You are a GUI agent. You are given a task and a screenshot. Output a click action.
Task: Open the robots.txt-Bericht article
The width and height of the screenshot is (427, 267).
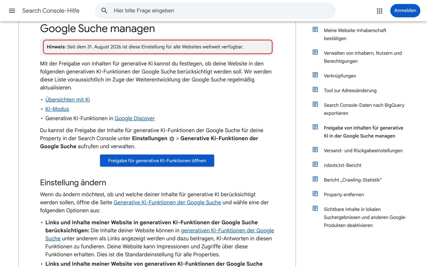[343, 165]
